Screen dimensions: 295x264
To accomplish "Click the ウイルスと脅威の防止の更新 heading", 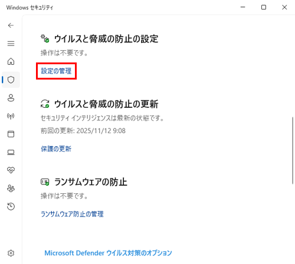I will coord(106,104).
